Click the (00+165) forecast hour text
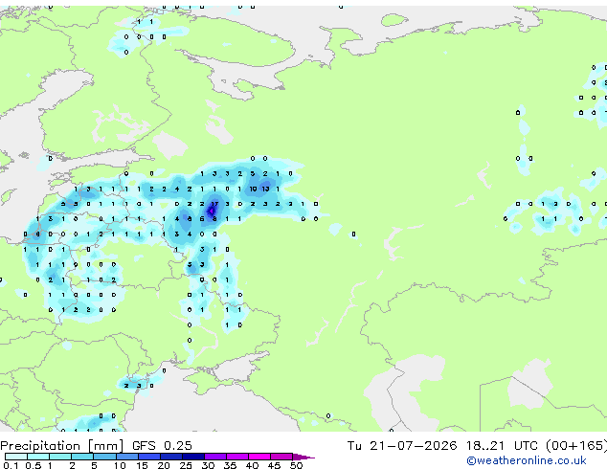Image resolution: width=607 pixels, height=469 pixels. click(x=576, y=446)
